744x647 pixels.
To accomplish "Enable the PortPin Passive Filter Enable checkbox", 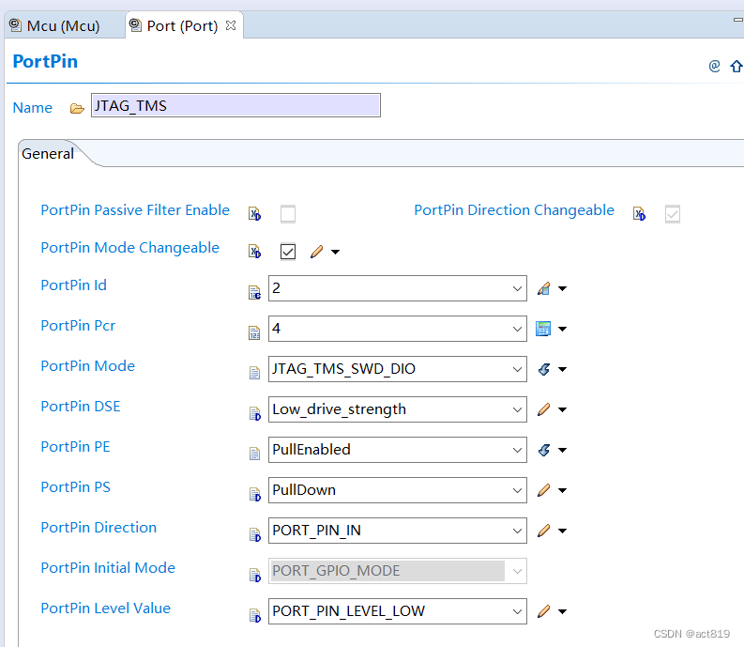I will [288, 214].
